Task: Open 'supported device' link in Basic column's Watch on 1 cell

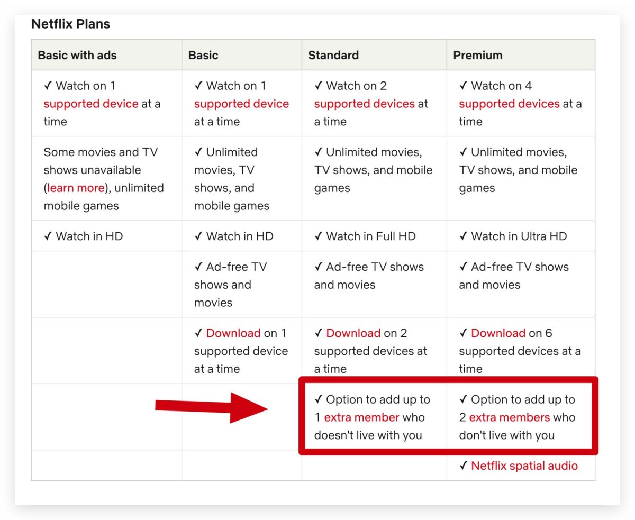Action: click(241, 104)
